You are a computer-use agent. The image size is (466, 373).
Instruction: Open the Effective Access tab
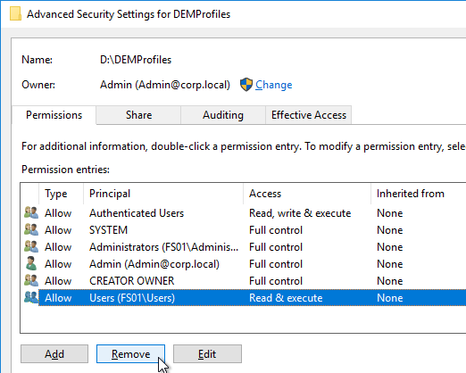click(x=309, y=115)
